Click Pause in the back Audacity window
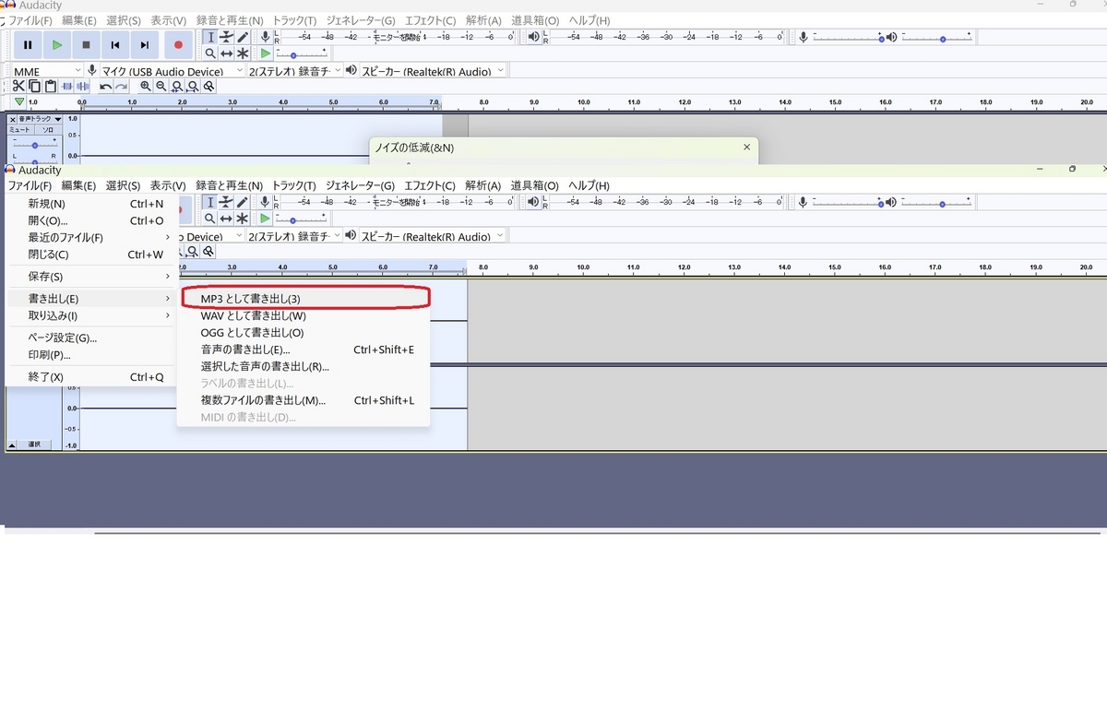 click(x=28, y=44)
